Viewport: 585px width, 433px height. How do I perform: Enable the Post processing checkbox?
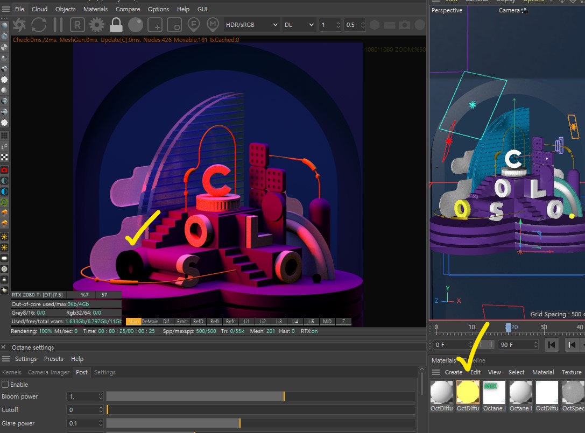(x=5, y=384)
